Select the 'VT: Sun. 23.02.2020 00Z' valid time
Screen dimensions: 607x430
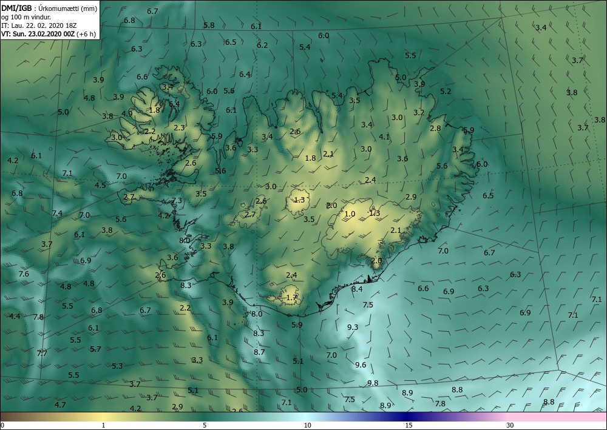coord(38,33)
